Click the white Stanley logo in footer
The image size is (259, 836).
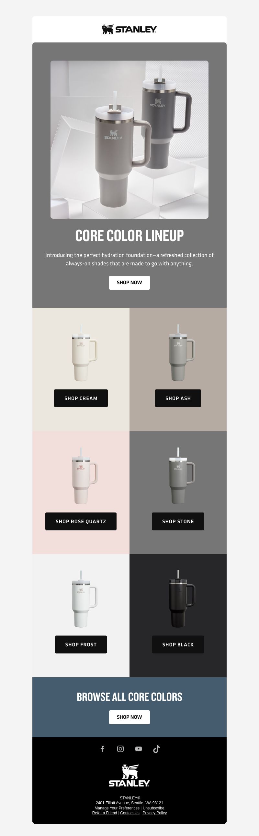tap(129, 776)
